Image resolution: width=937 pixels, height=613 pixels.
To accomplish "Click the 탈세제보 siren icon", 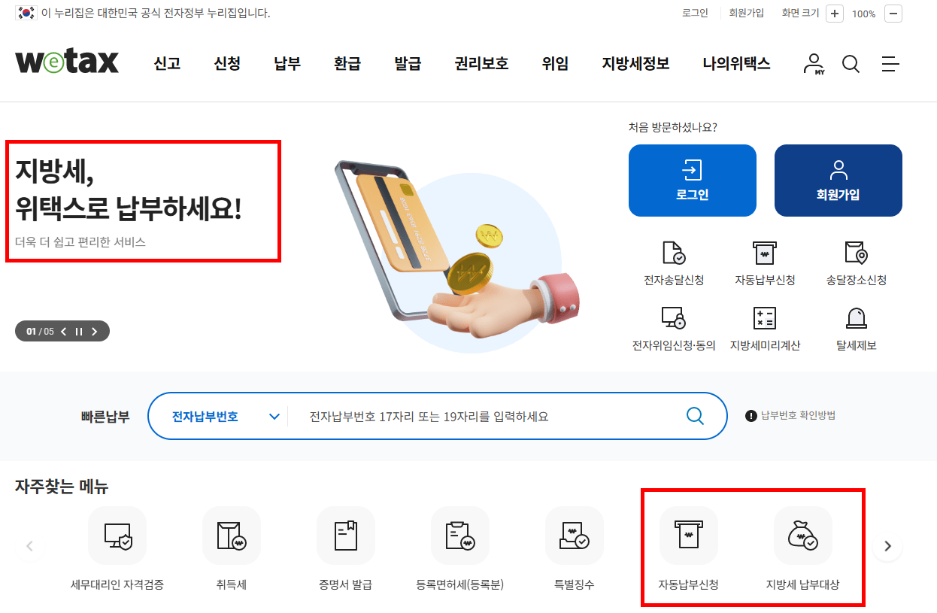I will pos(856,318).
